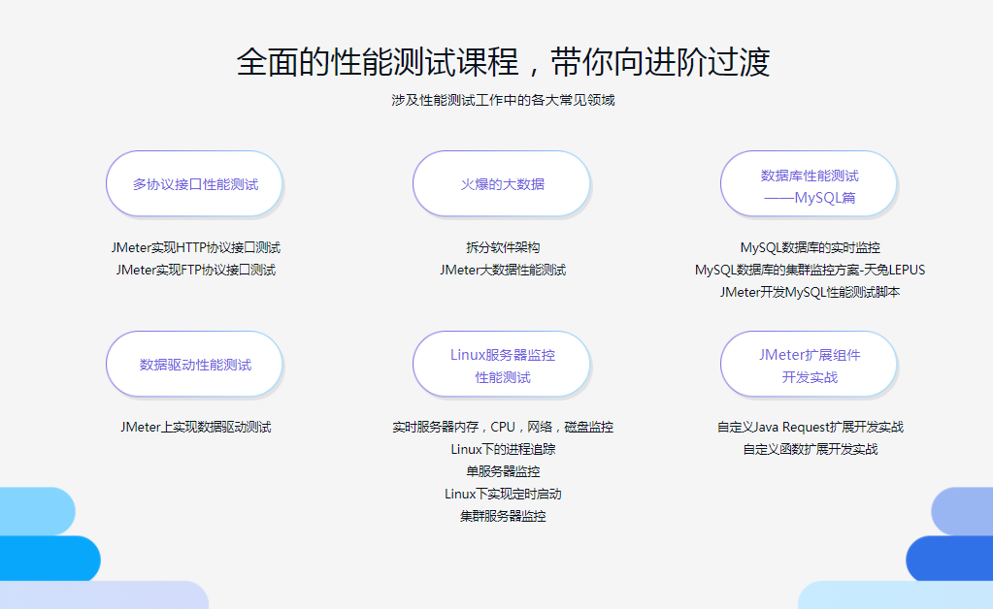The image size is (993, 609).
Task: Select the 单服务器监控 item
Action: (502, 471)
